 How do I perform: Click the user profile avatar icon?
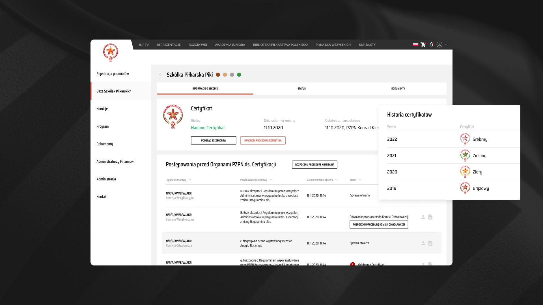(439, 45)
